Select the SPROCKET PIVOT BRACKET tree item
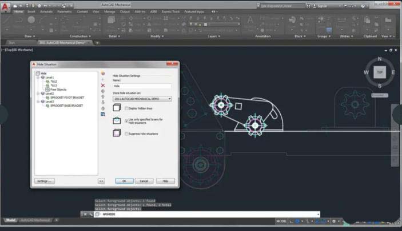 67,98
